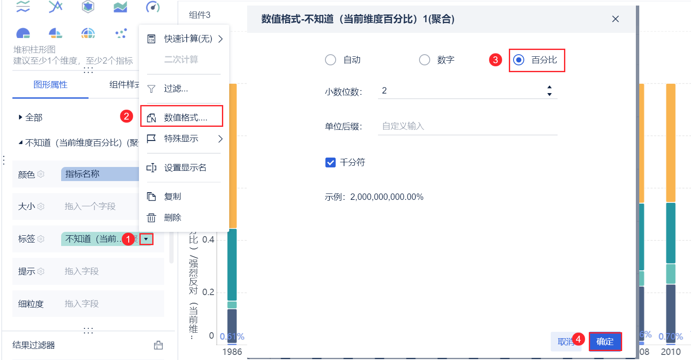Click the calculator icon beside 快速计算
The height and width of the screenshot is (360, 691).
[151, 39]
